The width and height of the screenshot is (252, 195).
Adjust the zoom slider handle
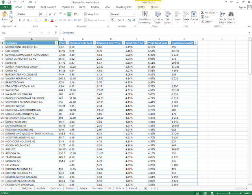[x=229, y=193]
